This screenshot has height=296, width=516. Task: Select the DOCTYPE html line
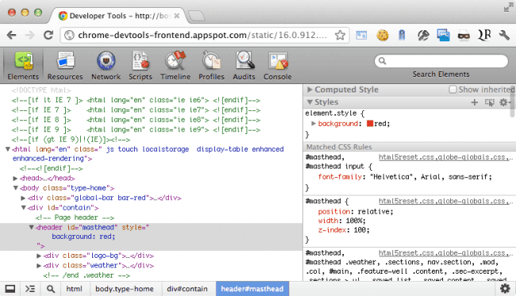41,90
